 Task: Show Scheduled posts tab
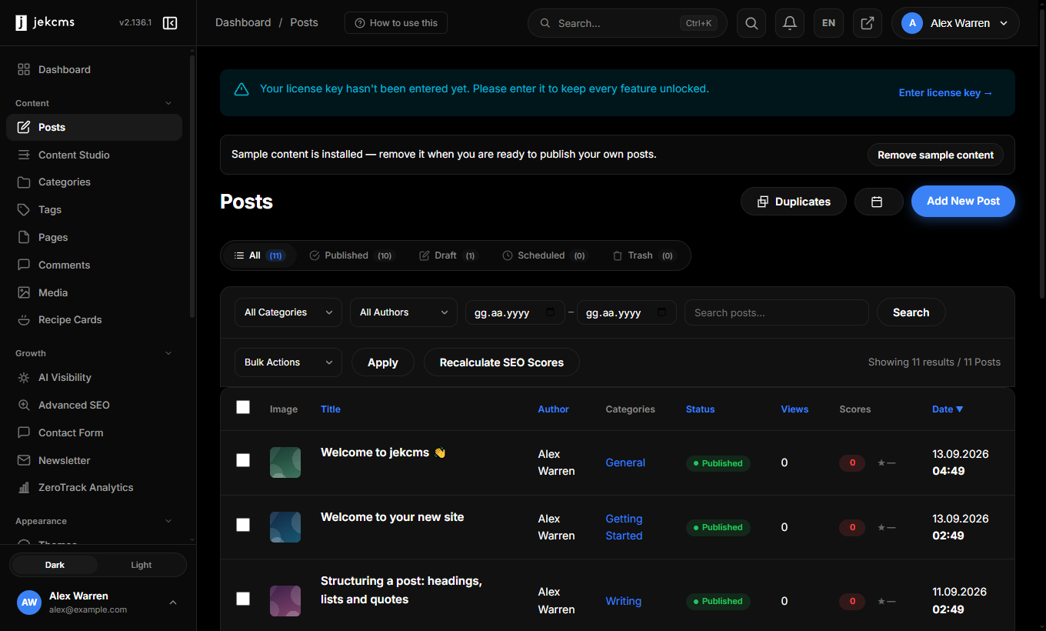(545, 255)
